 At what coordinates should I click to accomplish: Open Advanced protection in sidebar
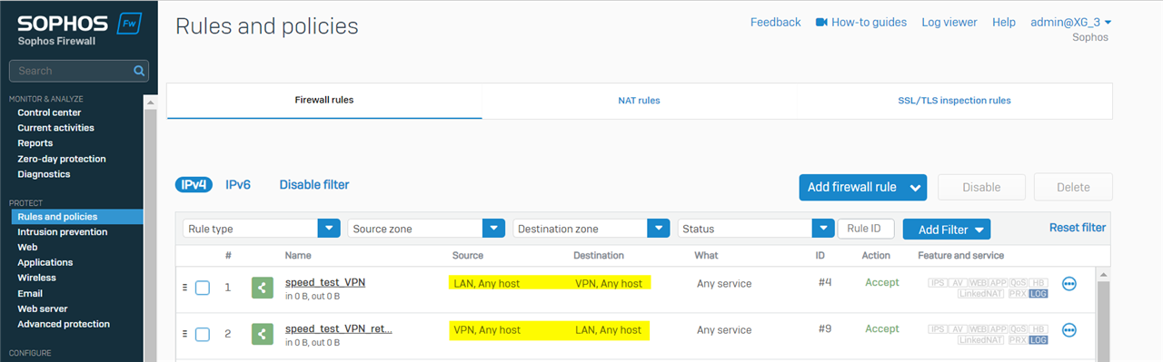64,324
